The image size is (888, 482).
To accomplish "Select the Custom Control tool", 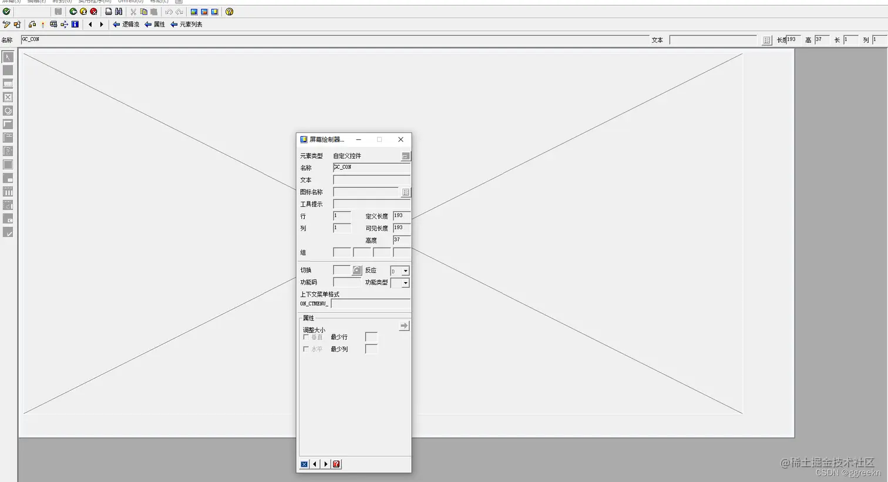I will (8, 219).
